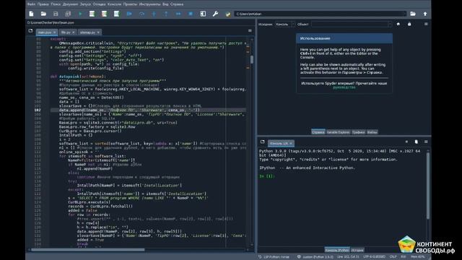Click the Help pane home icon
462x260 pixels.
pos(398,24)
